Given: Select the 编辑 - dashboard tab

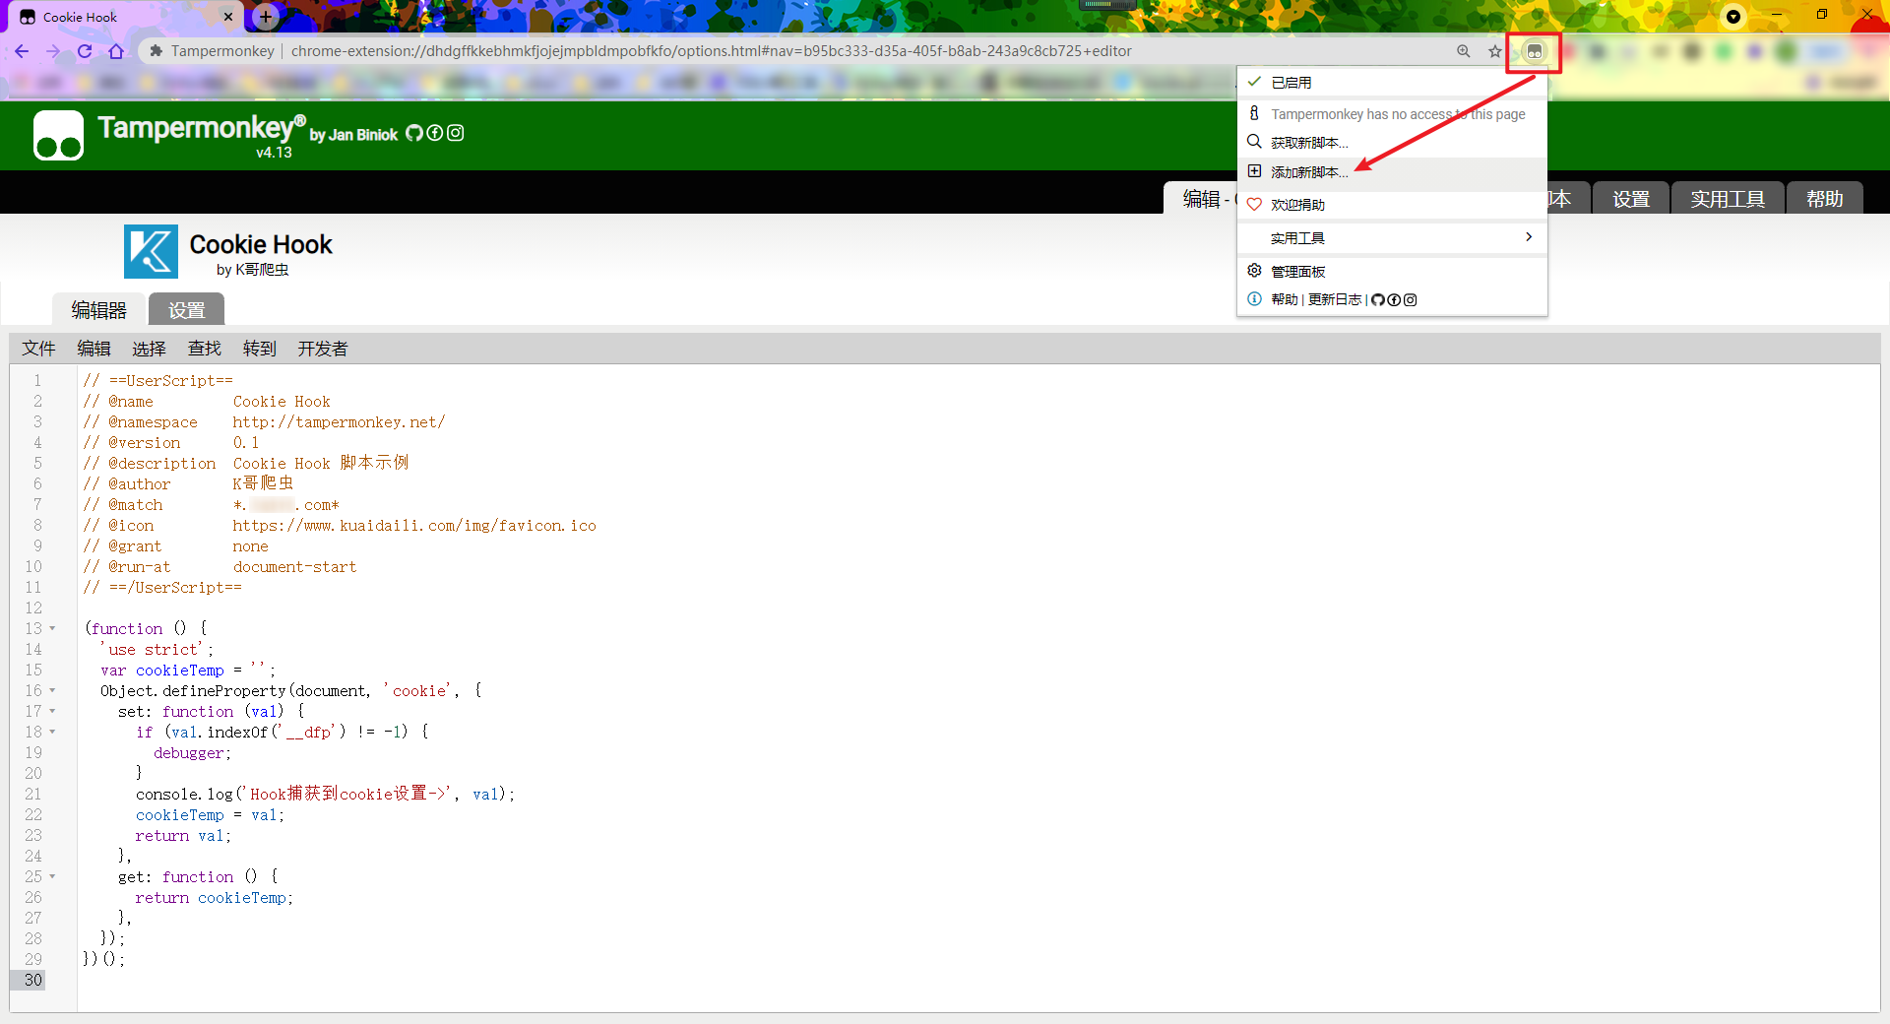Looking at the screenshot, I should pos(1201,198).
